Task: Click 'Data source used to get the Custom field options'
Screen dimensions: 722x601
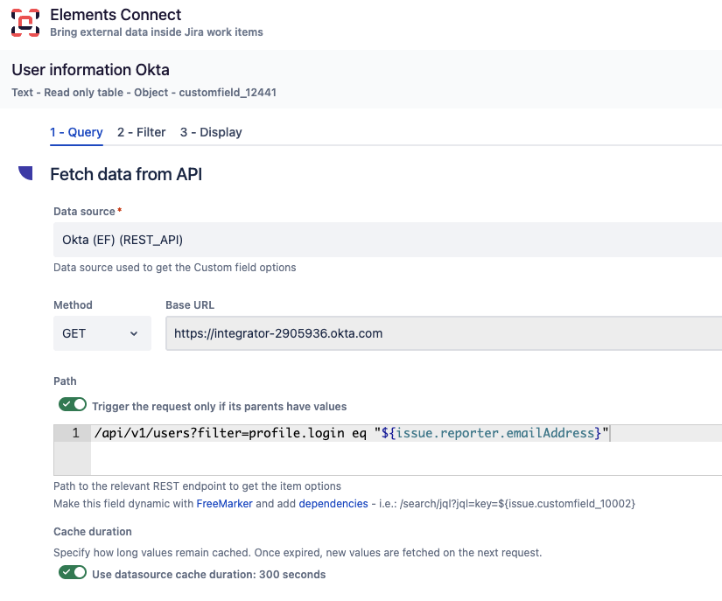Action: pyautogui.click(x=174, y=268)
